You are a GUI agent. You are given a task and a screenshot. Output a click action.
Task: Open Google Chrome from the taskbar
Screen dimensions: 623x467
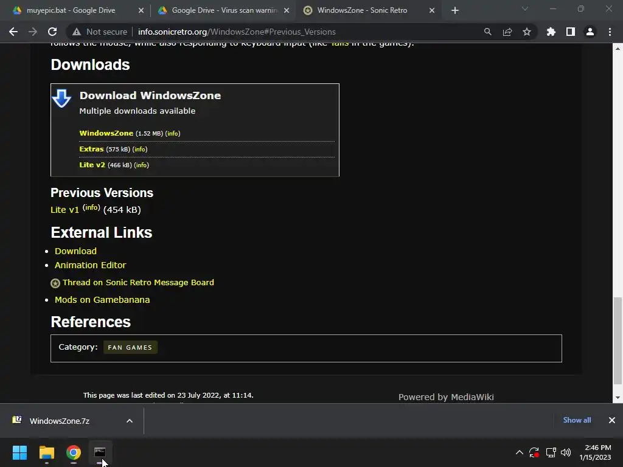(74, 452)
